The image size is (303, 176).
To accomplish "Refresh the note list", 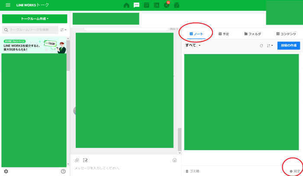I will [x=261, y=46].
